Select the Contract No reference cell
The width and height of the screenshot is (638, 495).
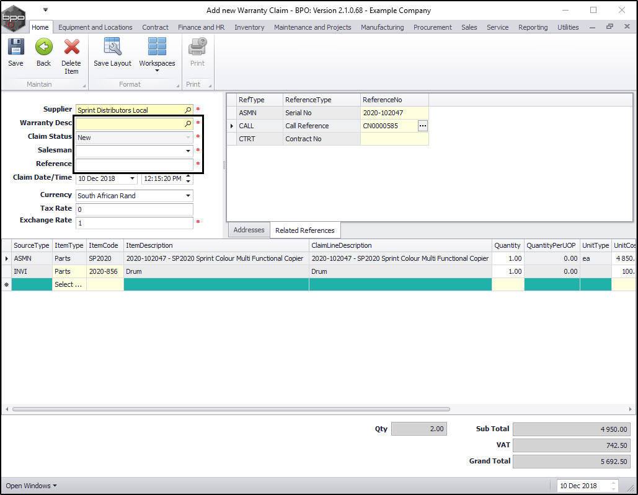point(394,139)
